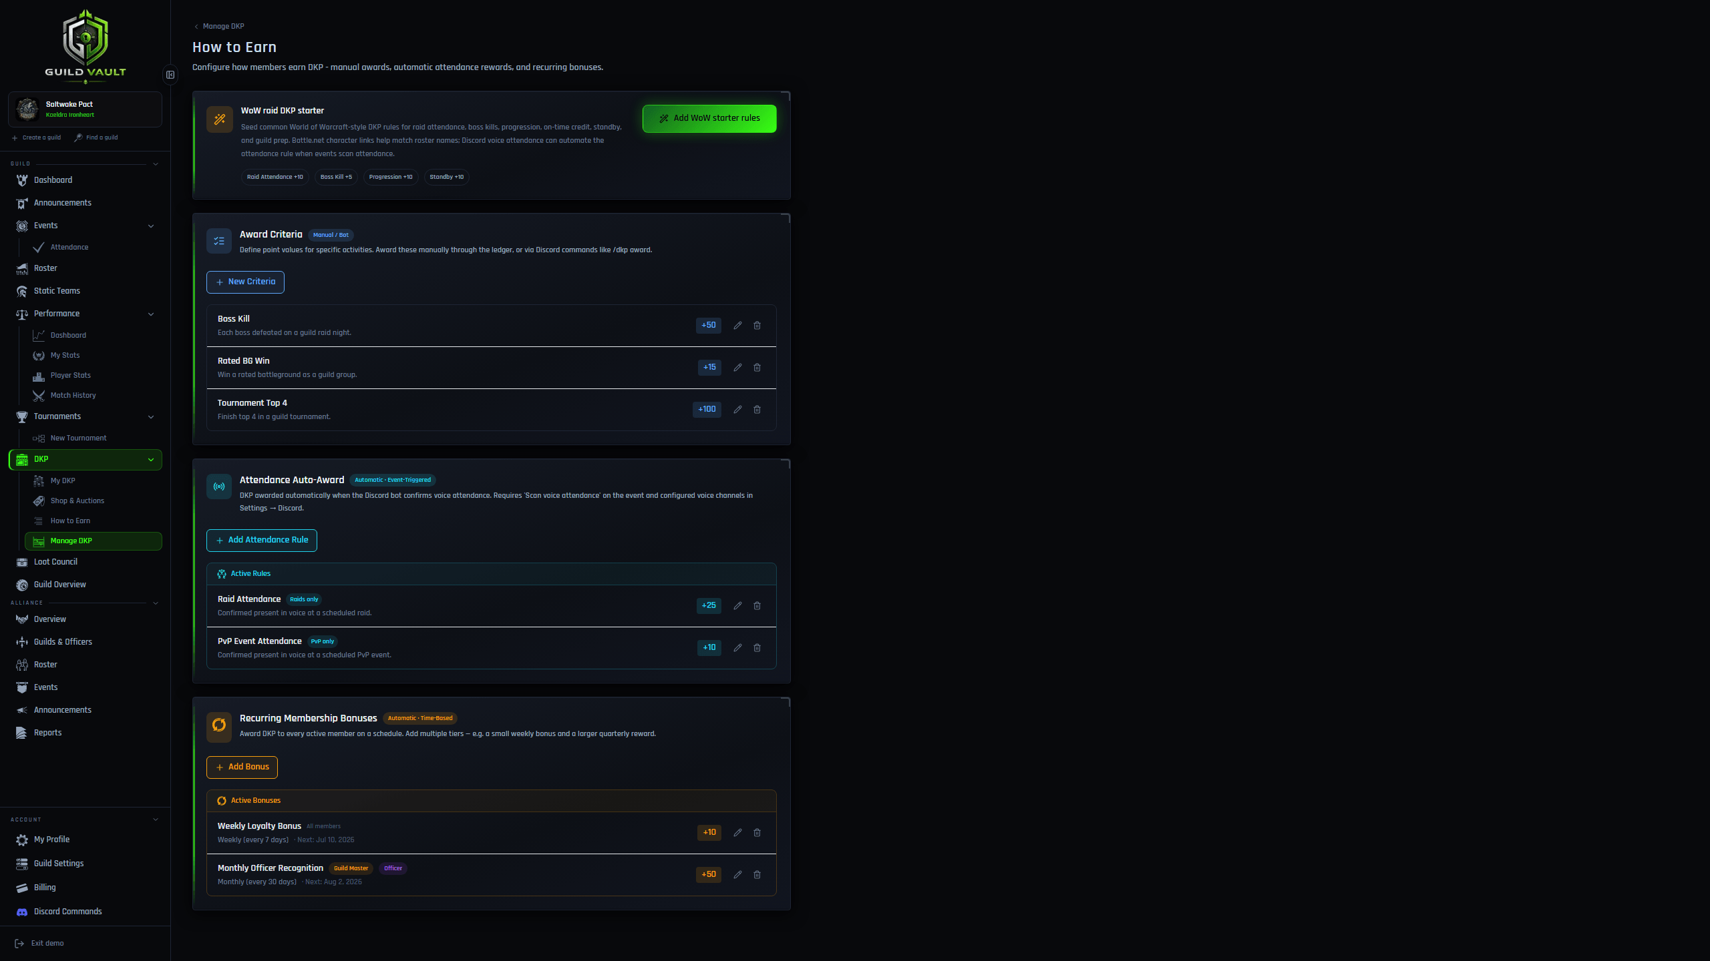Delete the PvP Event Attendance rule
Viewport: 1710px width, 961px height.
click(x=757, y=648)
